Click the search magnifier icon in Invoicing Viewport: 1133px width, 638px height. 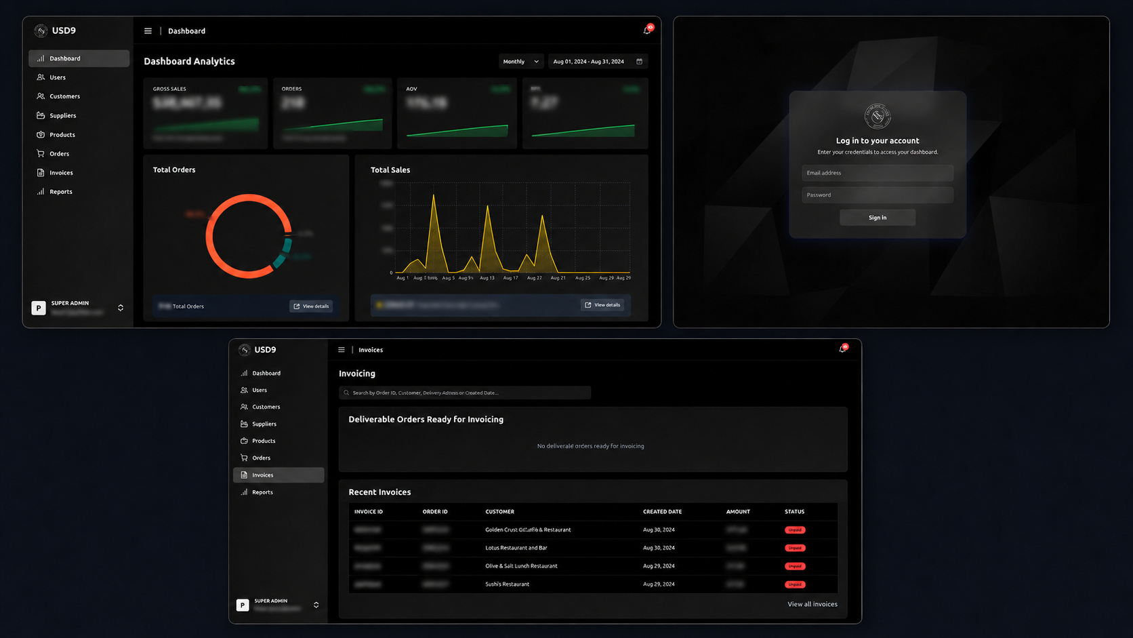click(346, 393)
